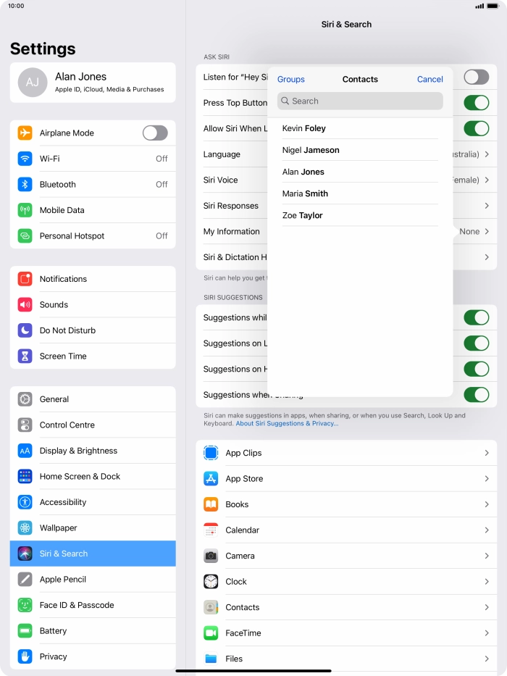Tap the Airplane Mode orange icon
Image resolution: width=507 pixels, height=676 pixels.
pos(25,133)
